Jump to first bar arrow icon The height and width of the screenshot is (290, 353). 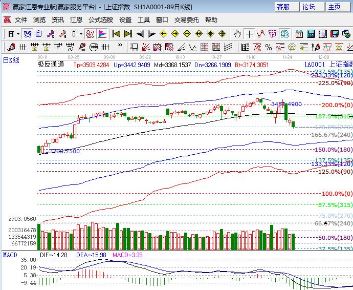[x=117, y=34]
